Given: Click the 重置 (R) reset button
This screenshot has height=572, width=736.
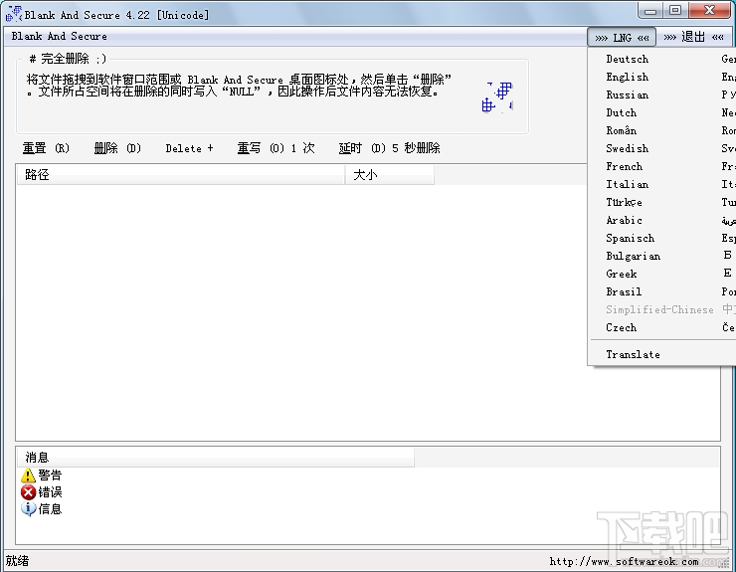Looking at the screenshot, I should coord(46,148).
